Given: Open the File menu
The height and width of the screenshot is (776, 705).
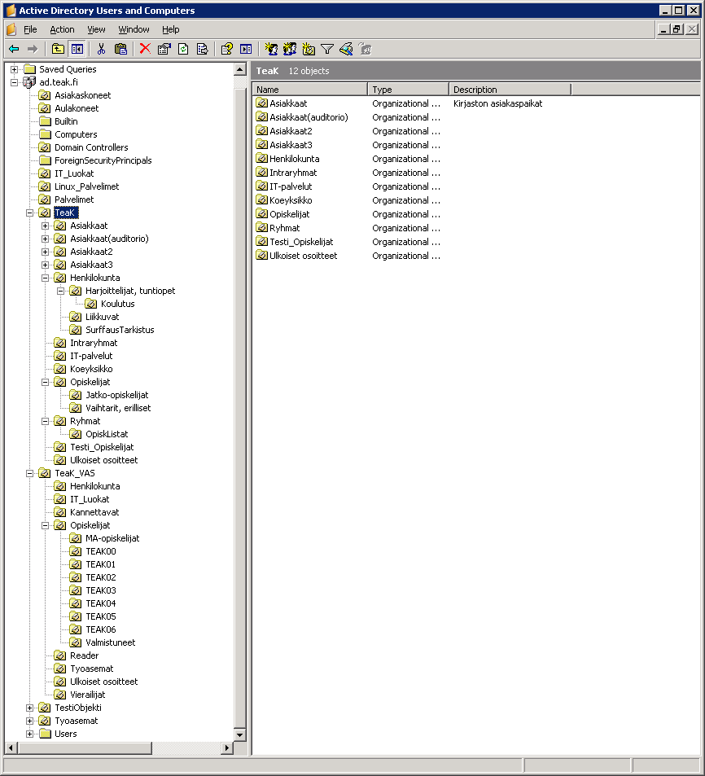Looking at the screenshot, I should tap(30, 29).
